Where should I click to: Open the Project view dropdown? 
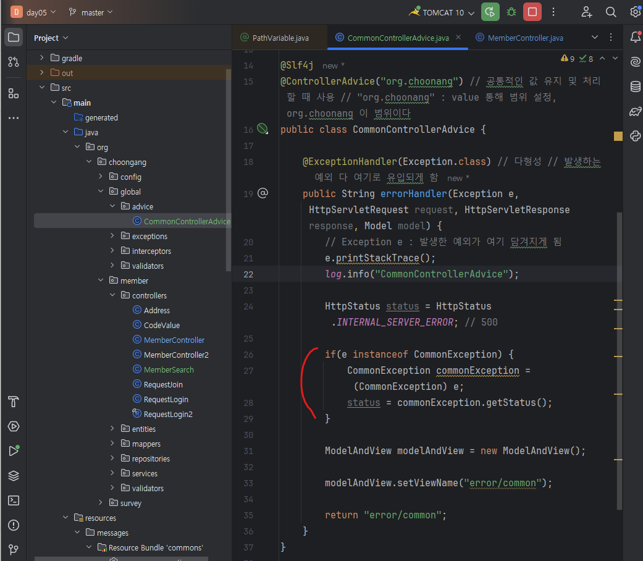click(x=51, y=38)
